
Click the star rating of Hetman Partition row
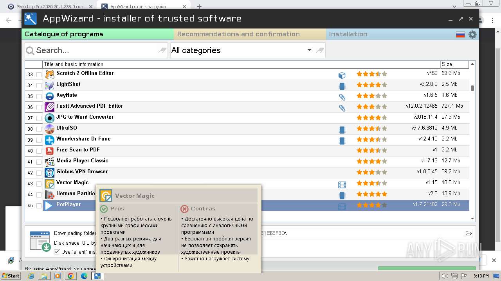(371, 194)
